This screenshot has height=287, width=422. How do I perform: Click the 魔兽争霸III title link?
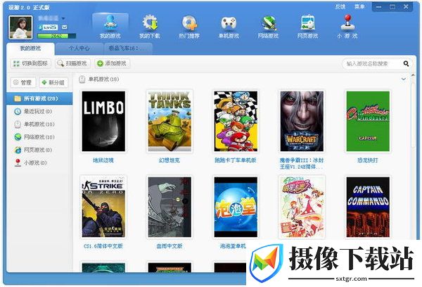coord(302,163)
